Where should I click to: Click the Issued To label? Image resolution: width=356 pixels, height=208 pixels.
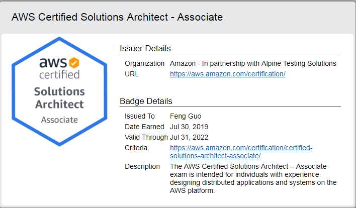coord(140,116)
